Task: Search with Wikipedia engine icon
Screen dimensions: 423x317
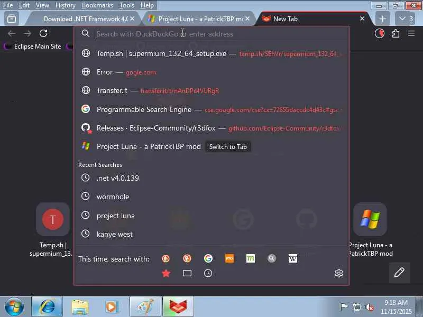Action: 293,258
